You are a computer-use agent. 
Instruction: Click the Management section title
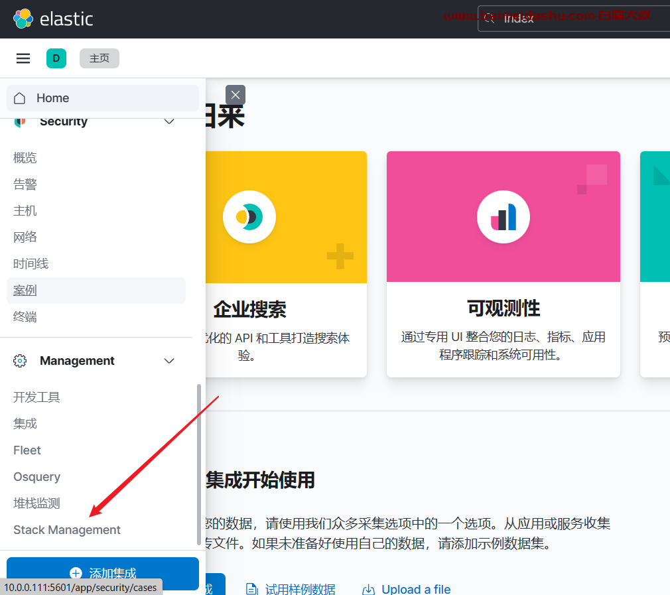point(77,361)
